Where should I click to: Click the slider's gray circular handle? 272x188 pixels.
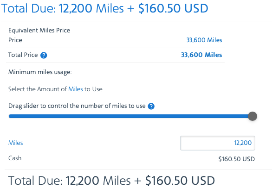click(253, 116)
